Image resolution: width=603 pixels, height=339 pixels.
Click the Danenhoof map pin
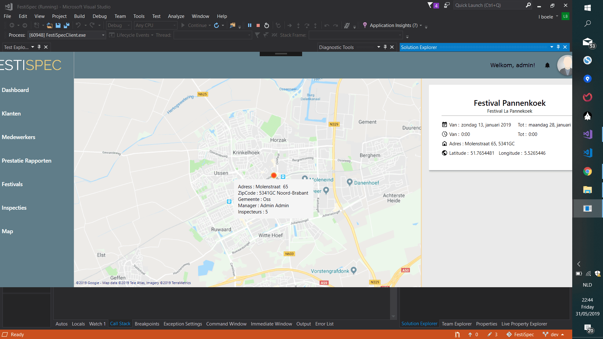(350, 182)
